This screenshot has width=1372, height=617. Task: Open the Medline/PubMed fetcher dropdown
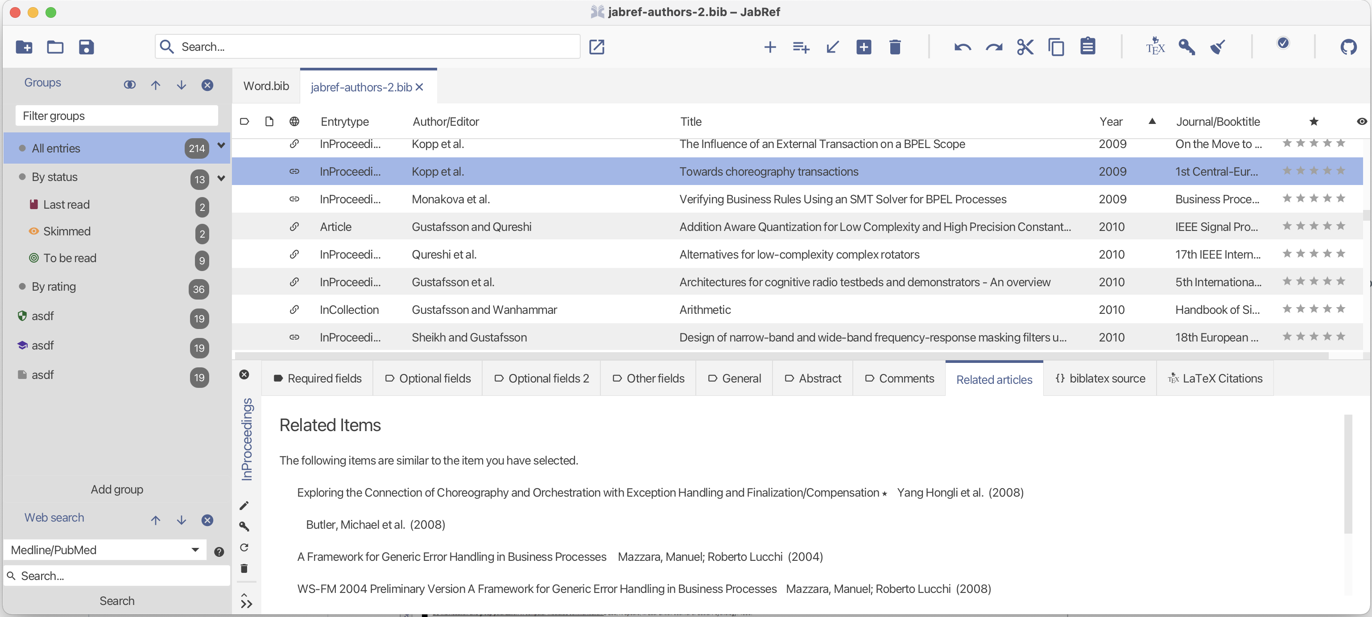point(195,550)
